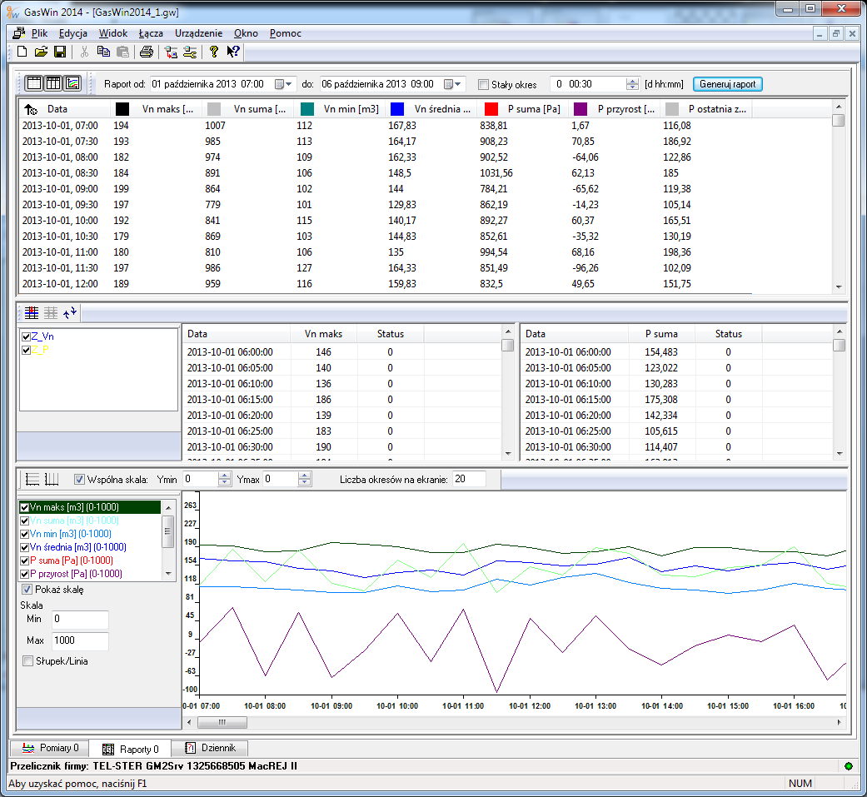Toggle the Pokaż skalę checkbox
Screen dimensions: 867x797
(x=27, y=590)
